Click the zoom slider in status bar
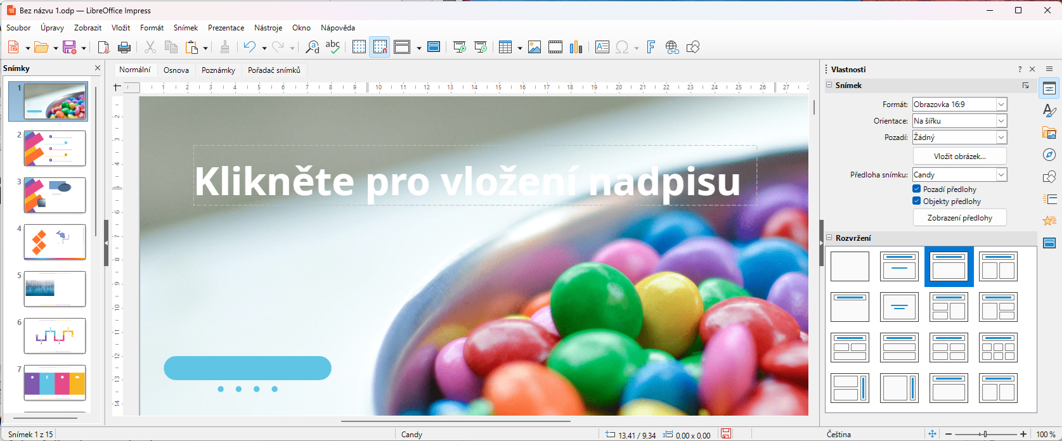 (x=985, y=434)
